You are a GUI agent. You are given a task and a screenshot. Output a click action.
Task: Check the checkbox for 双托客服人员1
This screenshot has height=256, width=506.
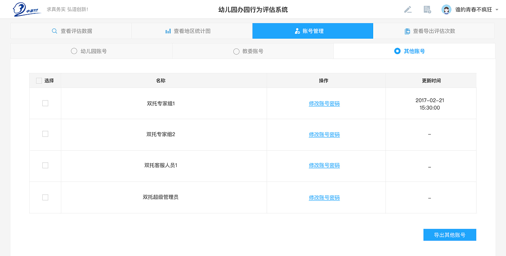tap(45, 166)
